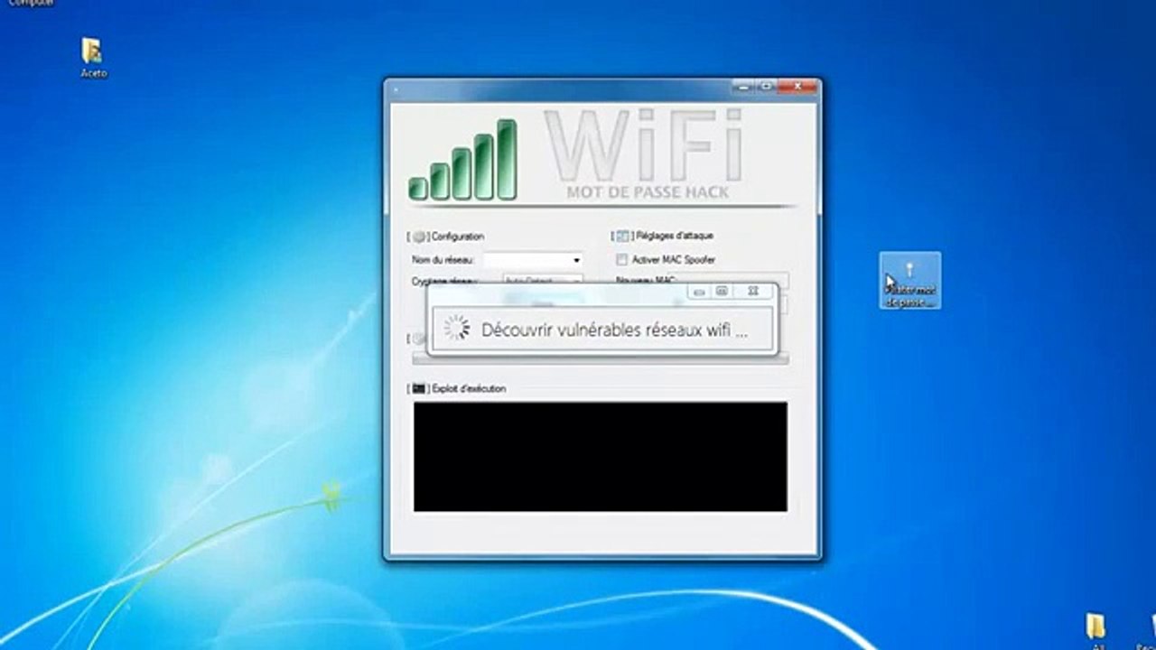
Task: Click the 'Nom du réseau:' label
Action: pyautogui.click(x=443, y=260)
